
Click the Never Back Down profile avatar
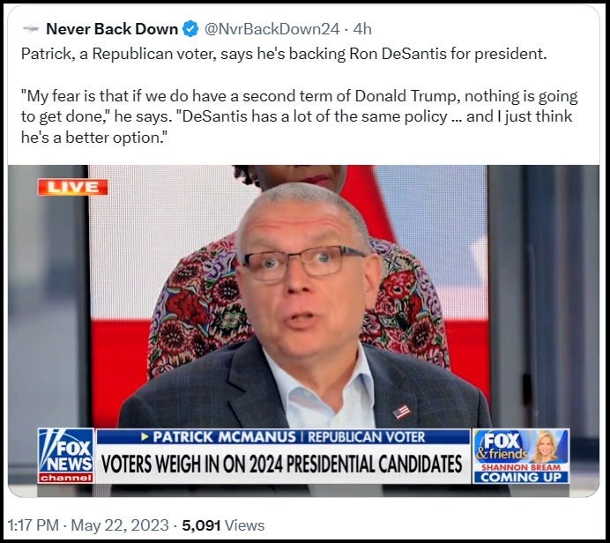31,28
